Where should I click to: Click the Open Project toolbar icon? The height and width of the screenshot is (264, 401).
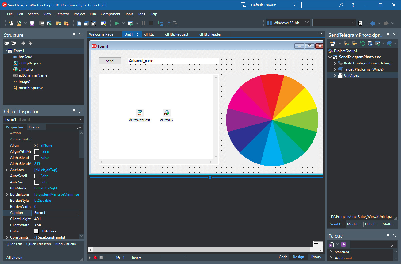[x=49, y=23]
